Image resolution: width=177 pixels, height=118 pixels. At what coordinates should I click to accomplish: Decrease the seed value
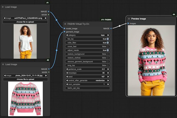(x=67, y=77)
